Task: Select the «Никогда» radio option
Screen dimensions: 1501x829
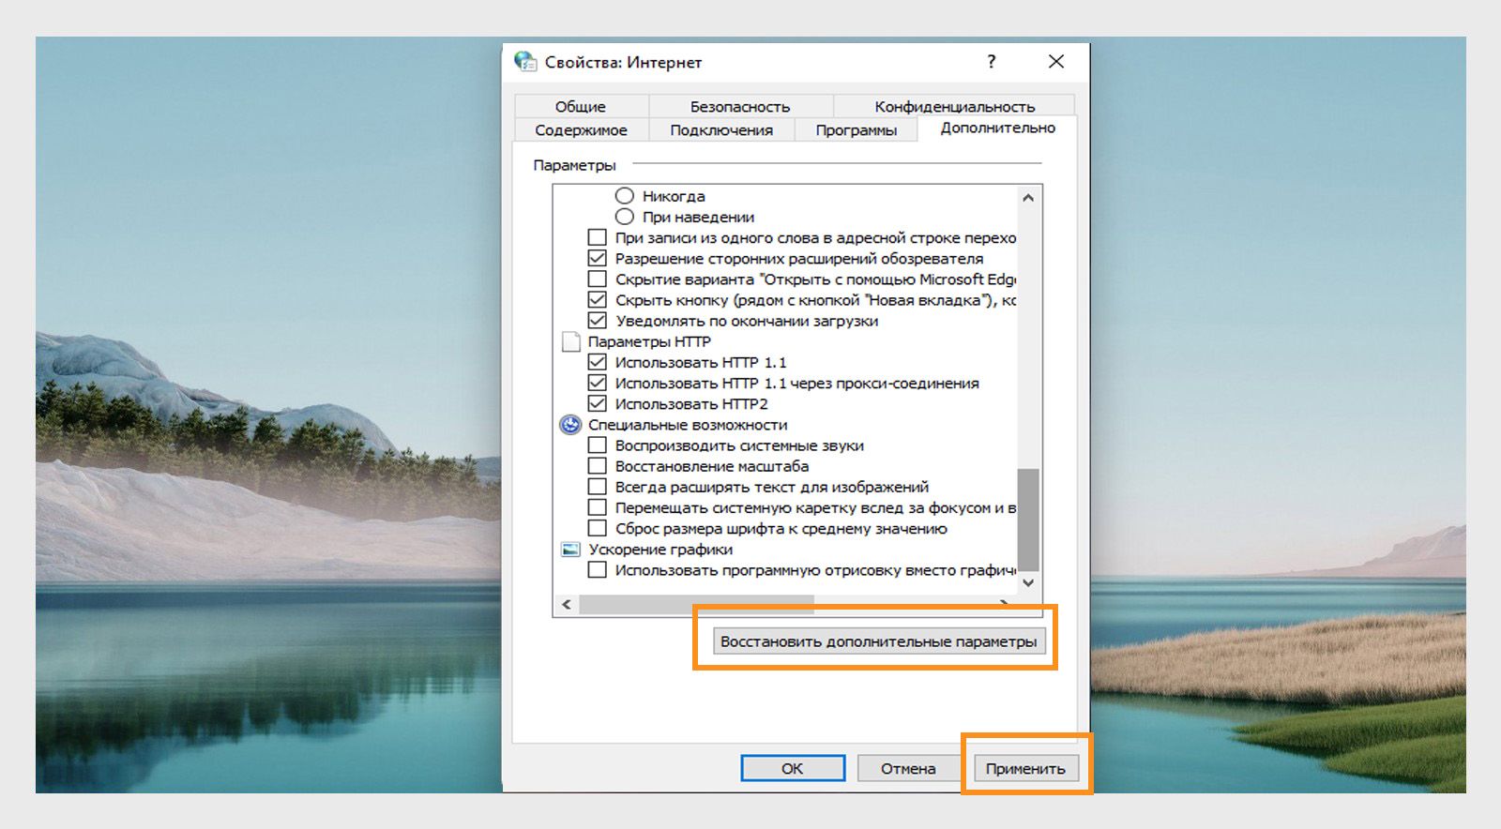Action: click(625, 196)
